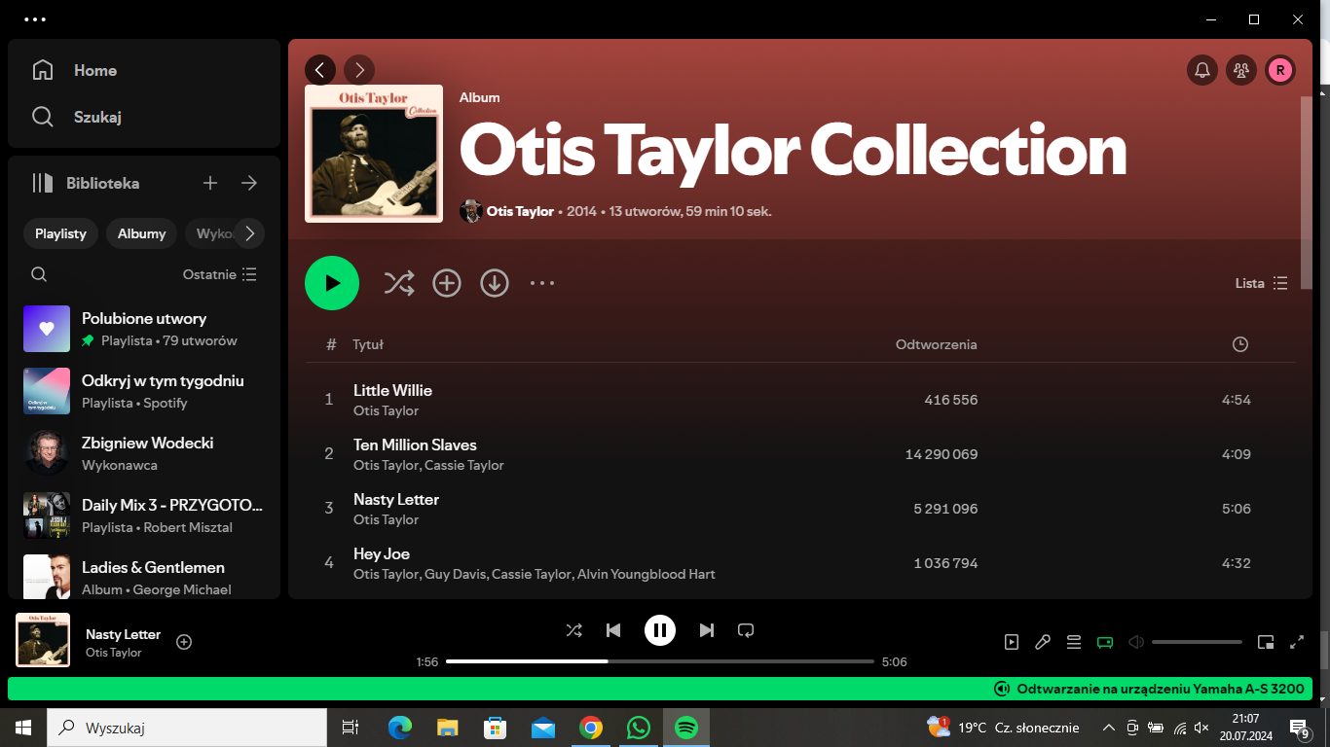The width and height of the screenshot is (1330, 747).
Task: Open the play queue
Action: pyautogui.click(x=1074, y=642)
